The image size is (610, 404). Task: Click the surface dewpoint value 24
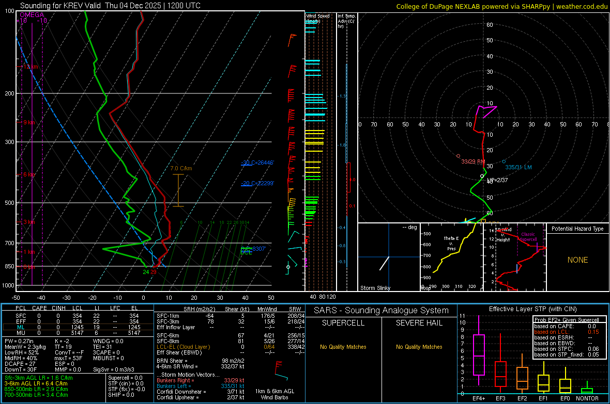pos(146,272)
